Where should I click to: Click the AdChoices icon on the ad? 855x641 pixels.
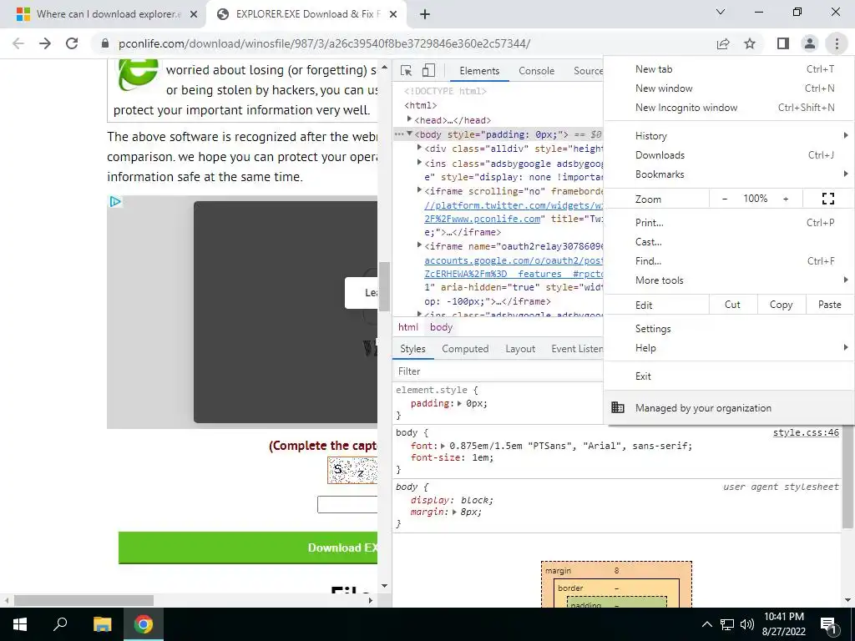pyautogui.click(x=114, y=202)
